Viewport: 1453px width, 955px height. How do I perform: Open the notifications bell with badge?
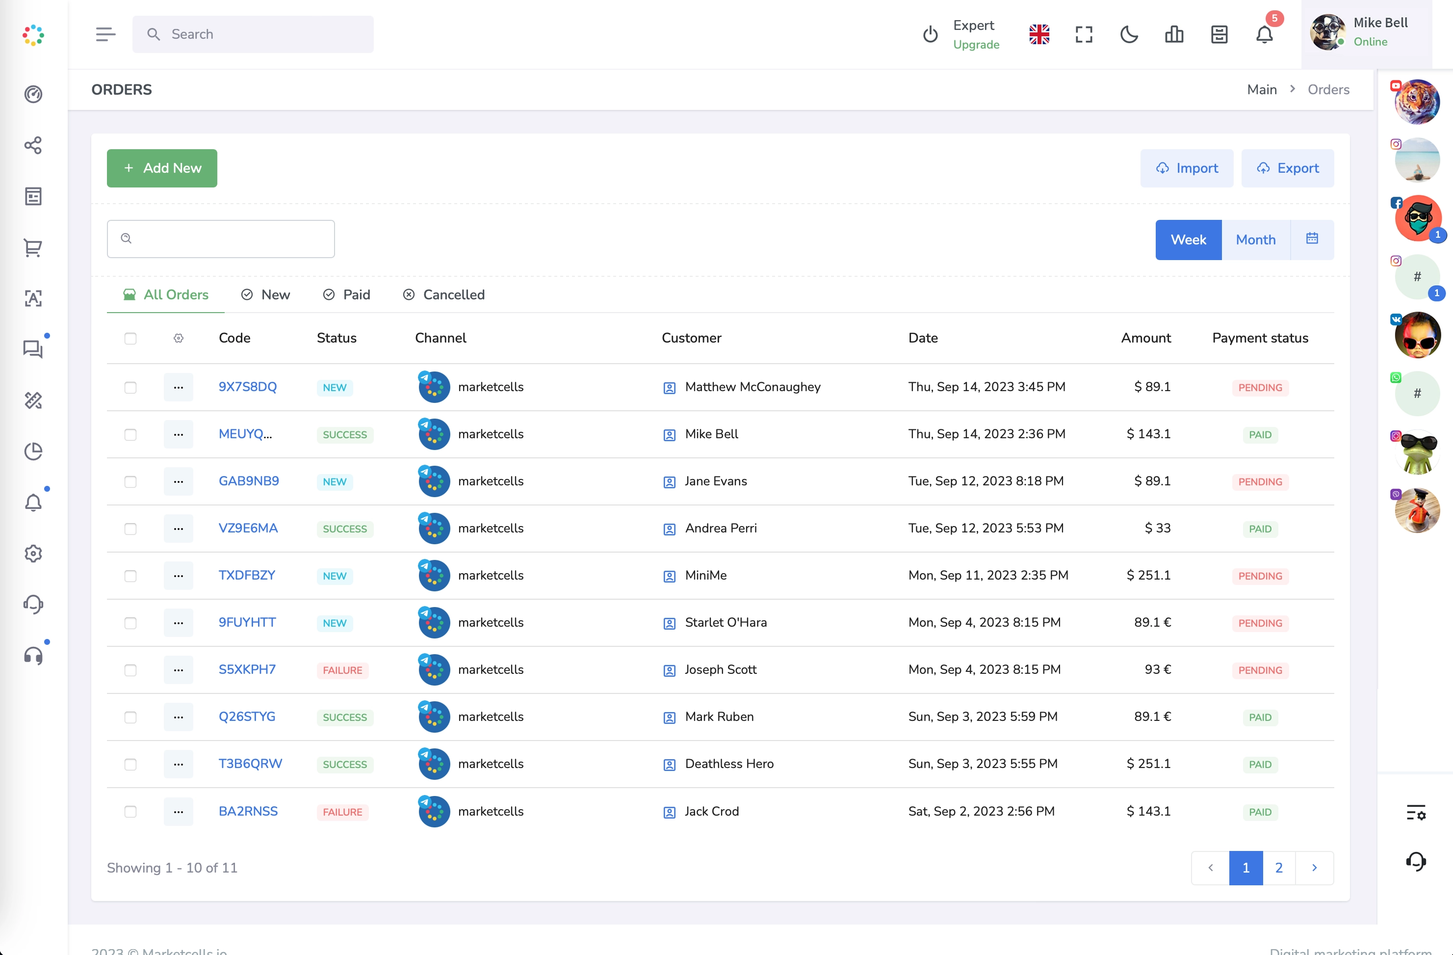click(x=1264, y=35)
